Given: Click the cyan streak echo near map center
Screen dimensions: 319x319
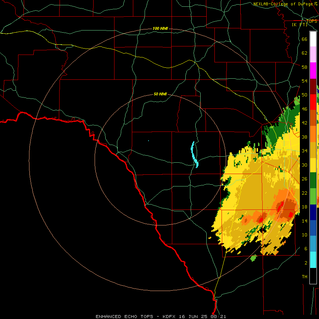Looking at the screenshot, I should click(194, 154).
